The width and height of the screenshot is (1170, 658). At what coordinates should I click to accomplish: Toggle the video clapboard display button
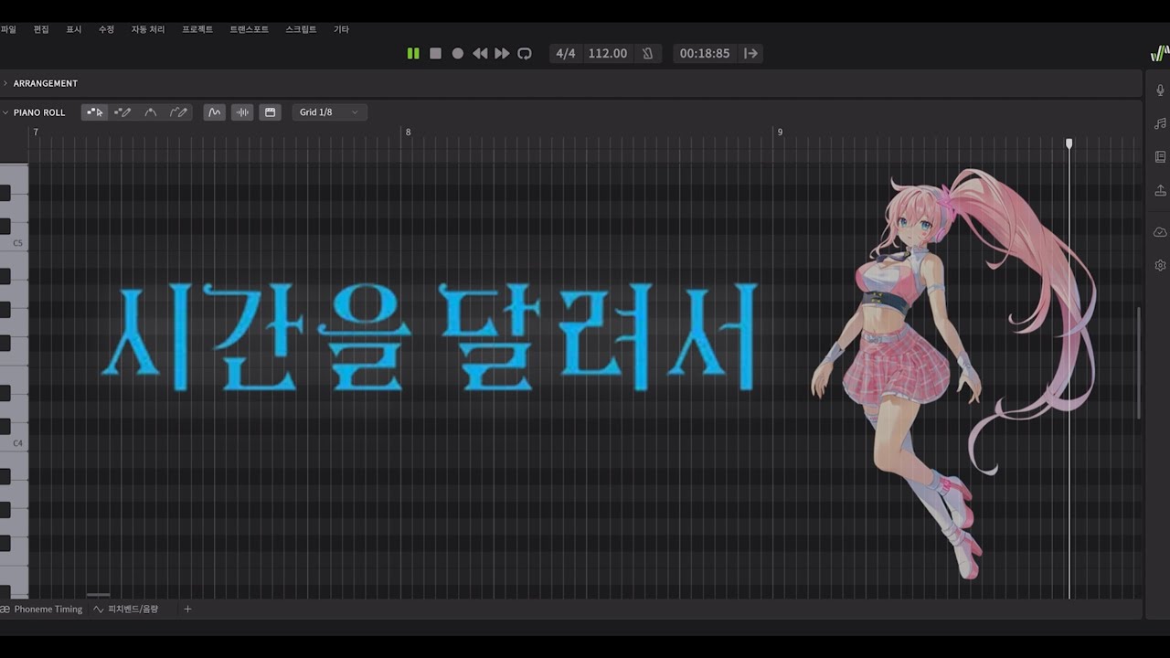coord(270,112)
